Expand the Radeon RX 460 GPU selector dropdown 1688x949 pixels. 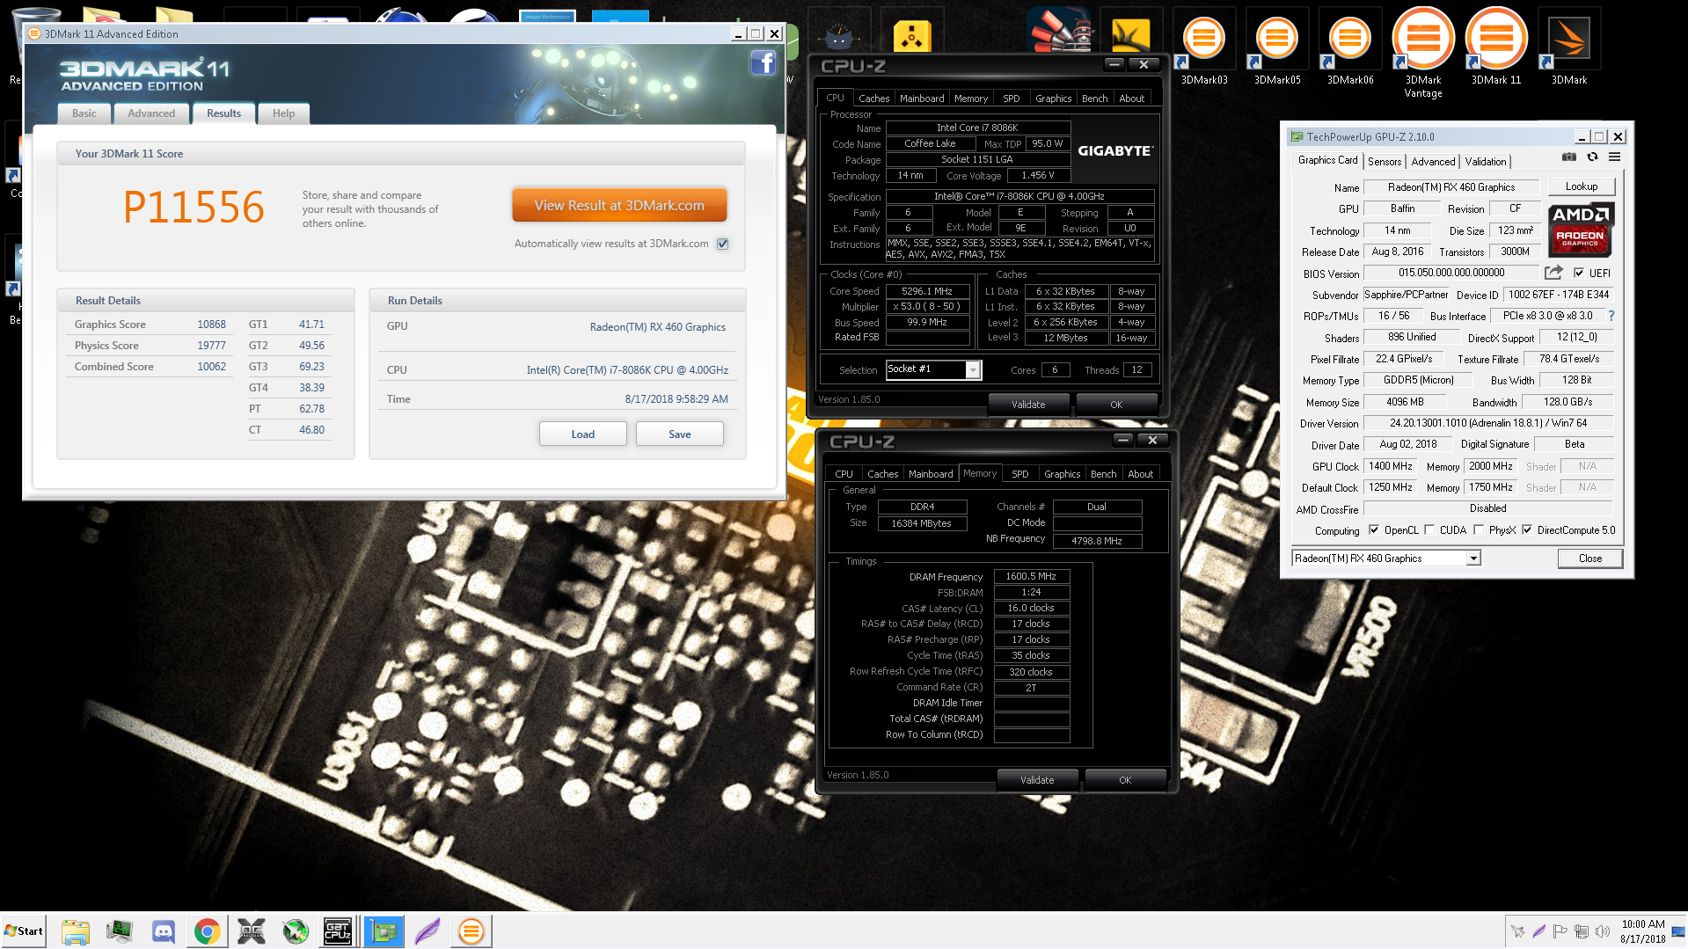[1473, 558]
